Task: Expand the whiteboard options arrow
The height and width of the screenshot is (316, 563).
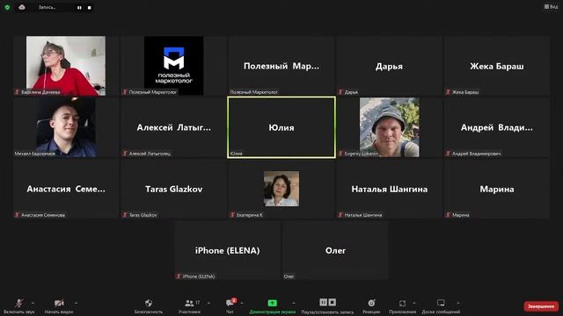Action: pos(458,303)
